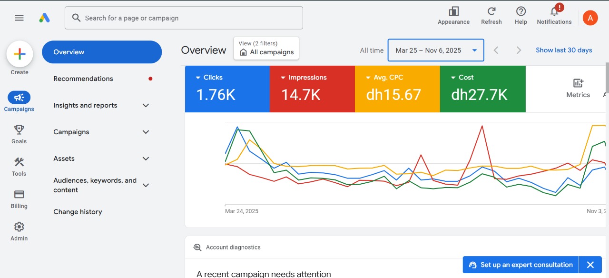Open the Mar 25 – Nov 6 date picker
Viewport: 609px width, 278px height.
tap(435, 50)
